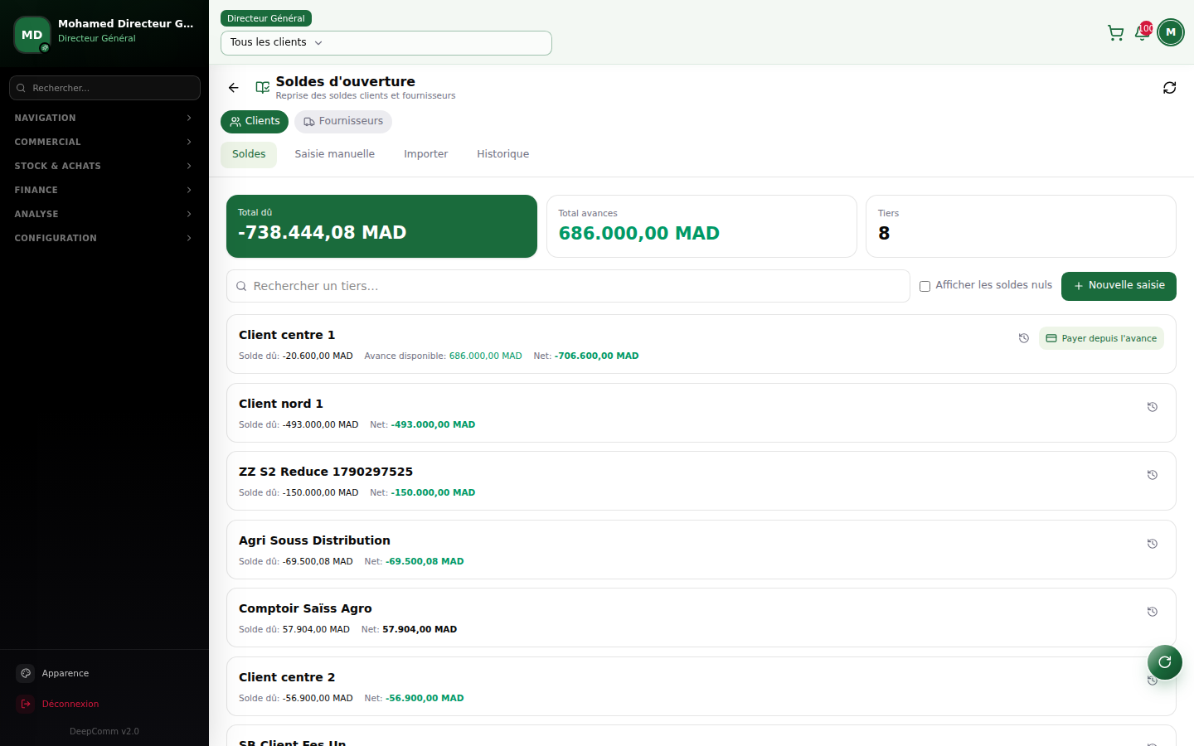Open the user avatar M menu

click(1171, 32)
